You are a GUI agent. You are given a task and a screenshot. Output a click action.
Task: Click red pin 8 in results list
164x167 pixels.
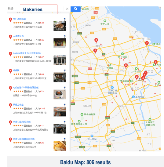coord(10,140)
